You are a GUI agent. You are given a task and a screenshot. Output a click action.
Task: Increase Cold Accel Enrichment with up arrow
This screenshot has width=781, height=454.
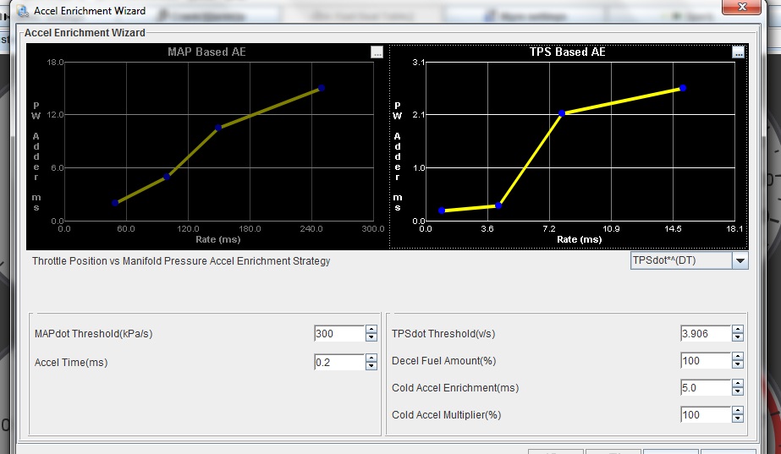(x=738, y=383)
